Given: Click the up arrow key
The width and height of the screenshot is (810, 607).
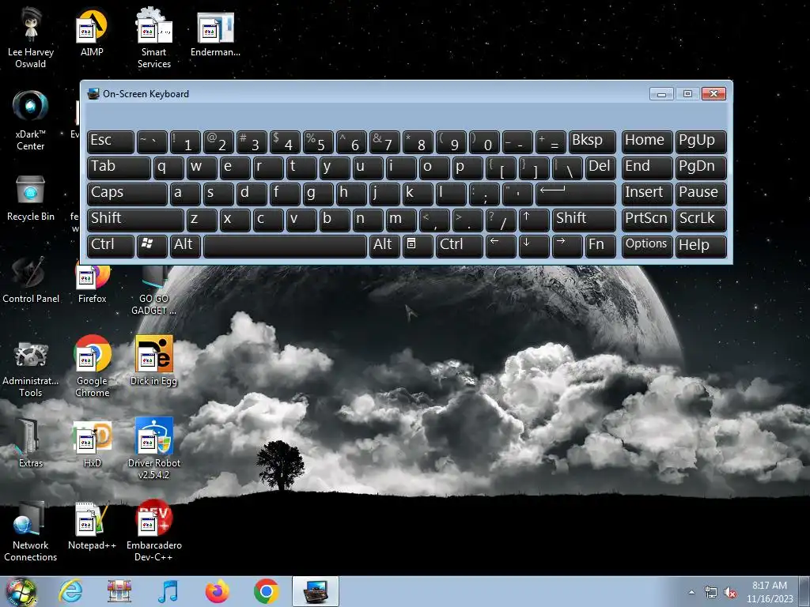Looking at the screenshot, I should click(534, 220).
